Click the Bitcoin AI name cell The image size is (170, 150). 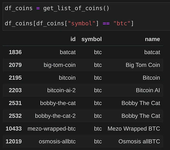click(x=148, y=90)
